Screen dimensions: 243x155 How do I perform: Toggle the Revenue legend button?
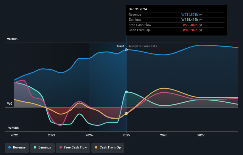click(17, 148)
